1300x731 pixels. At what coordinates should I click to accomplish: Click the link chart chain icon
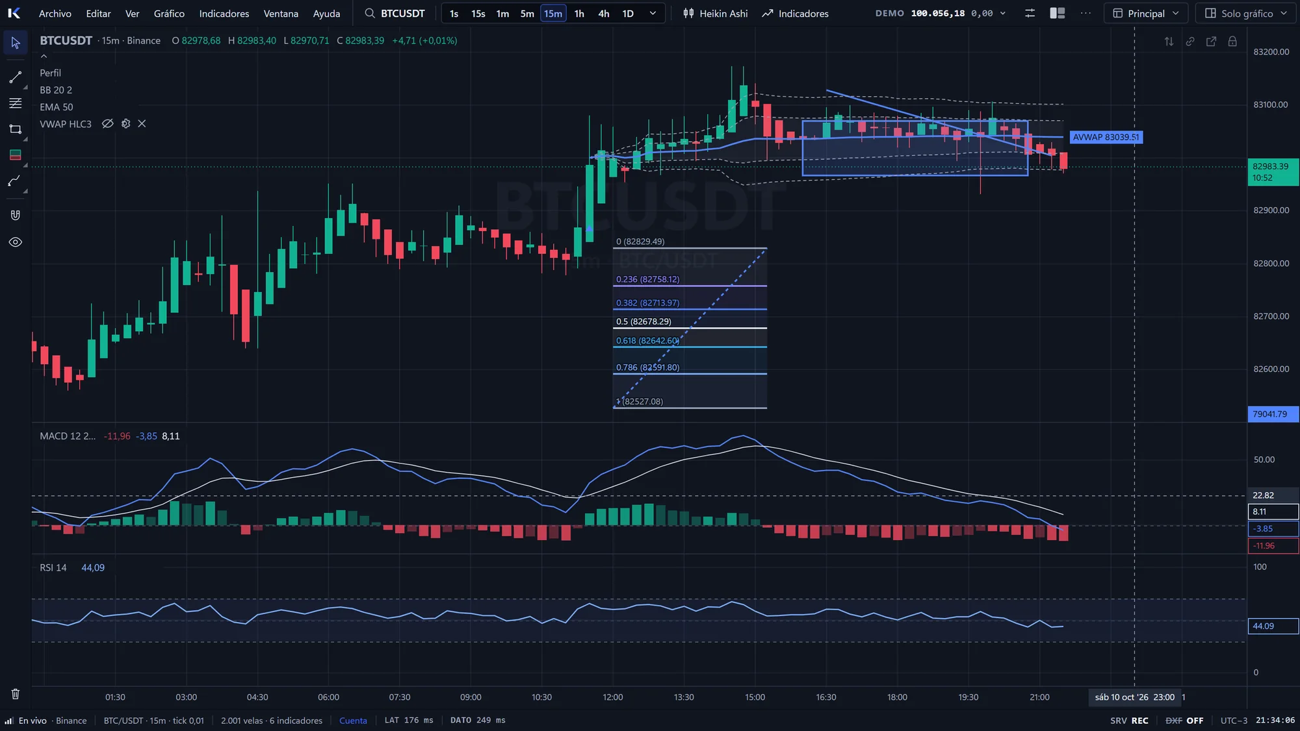(1190, 42)
